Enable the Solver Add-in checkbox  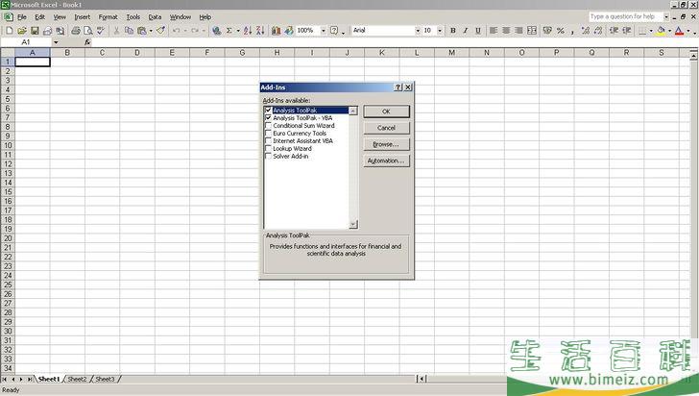click(x=268, y=156)
